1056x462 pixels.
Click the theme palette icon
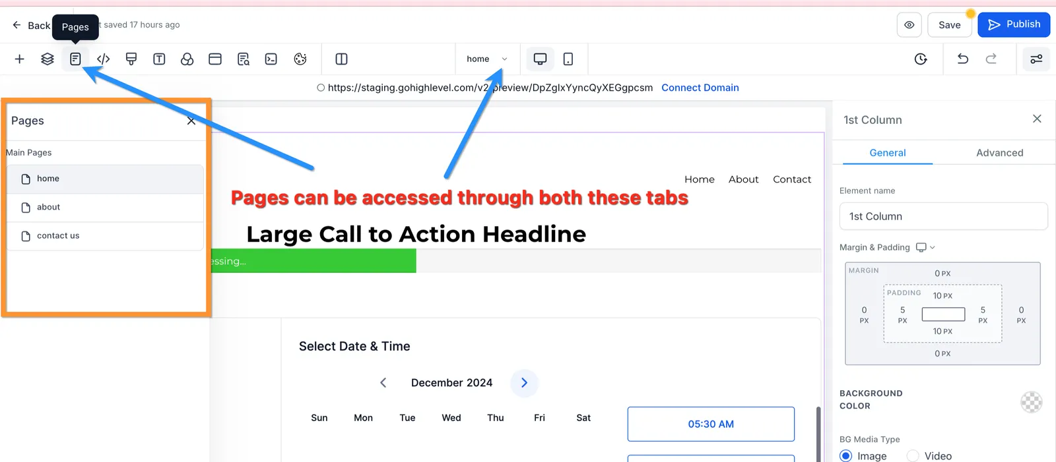click(300, 59)
